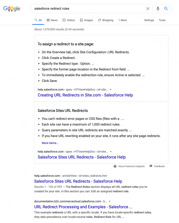Expand the More search categories menu
179x223 pixels.
[x=123, y=20]
